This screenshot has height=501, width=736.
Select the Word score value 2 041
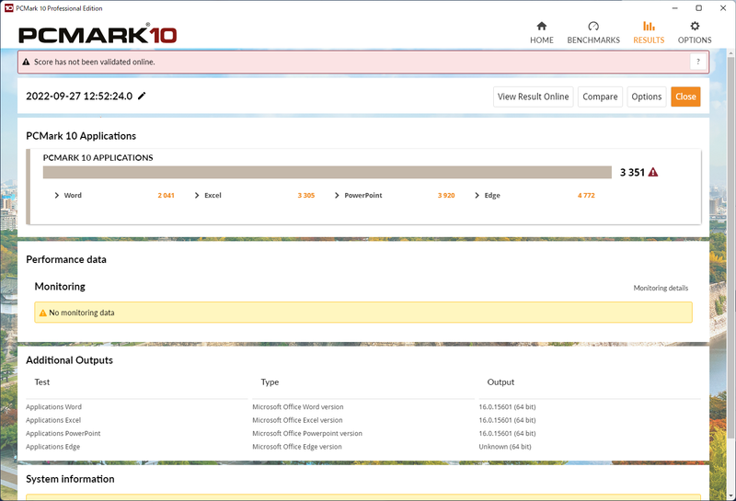(167, 195)
